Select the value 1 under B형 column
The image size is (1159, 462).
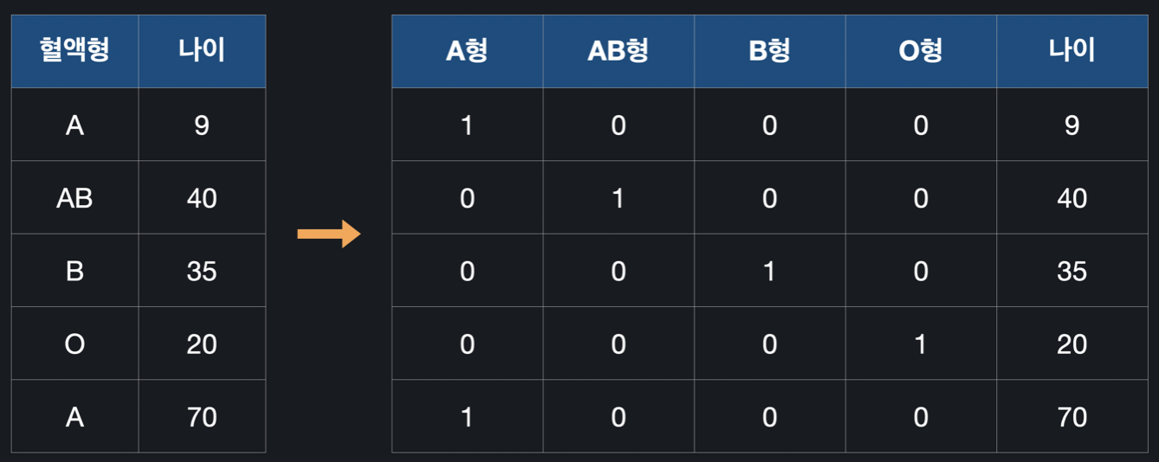coord(769,270)
